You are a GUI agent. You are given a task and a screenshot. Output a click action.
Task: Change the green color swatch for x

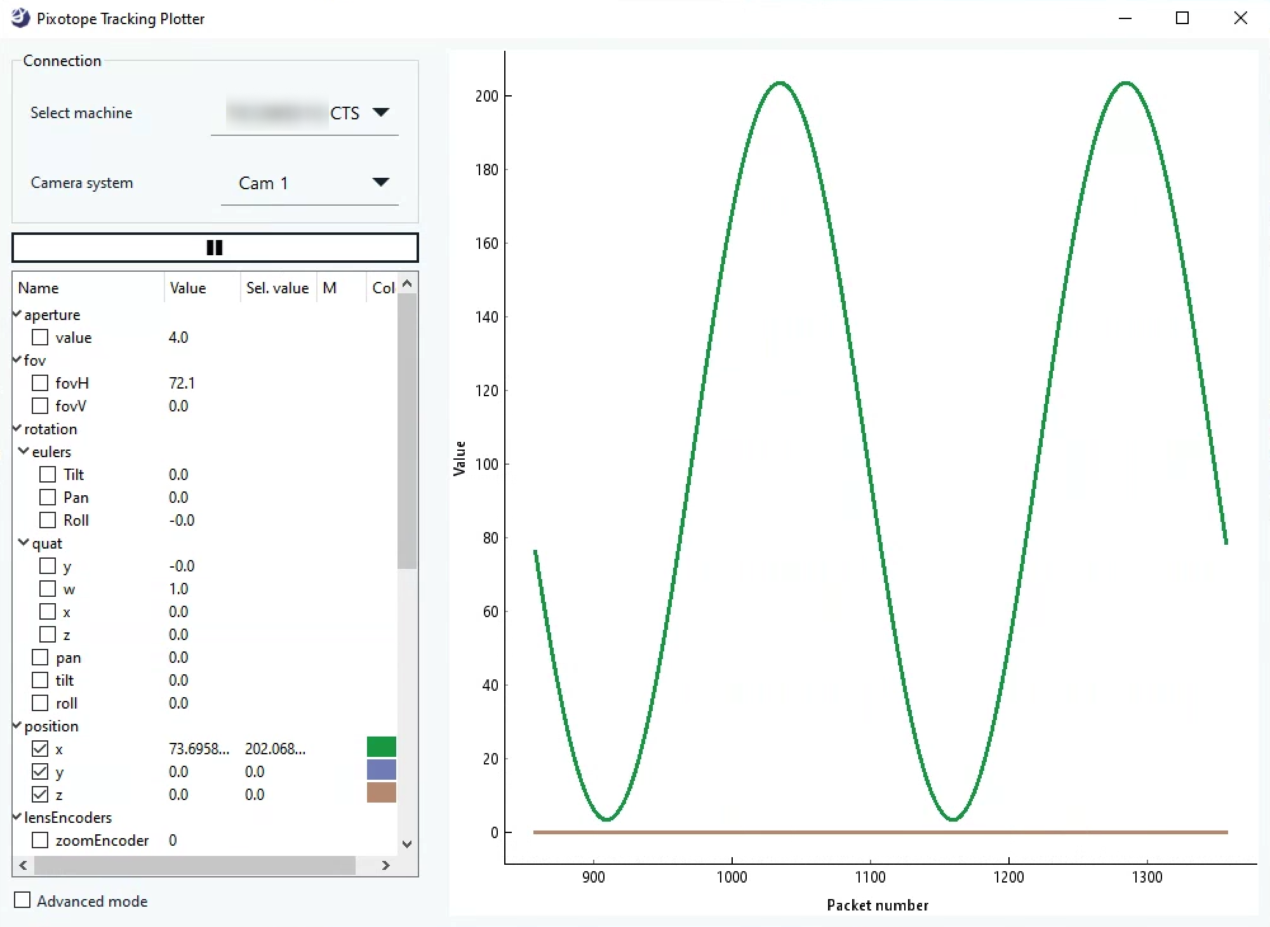click(381, 747)
